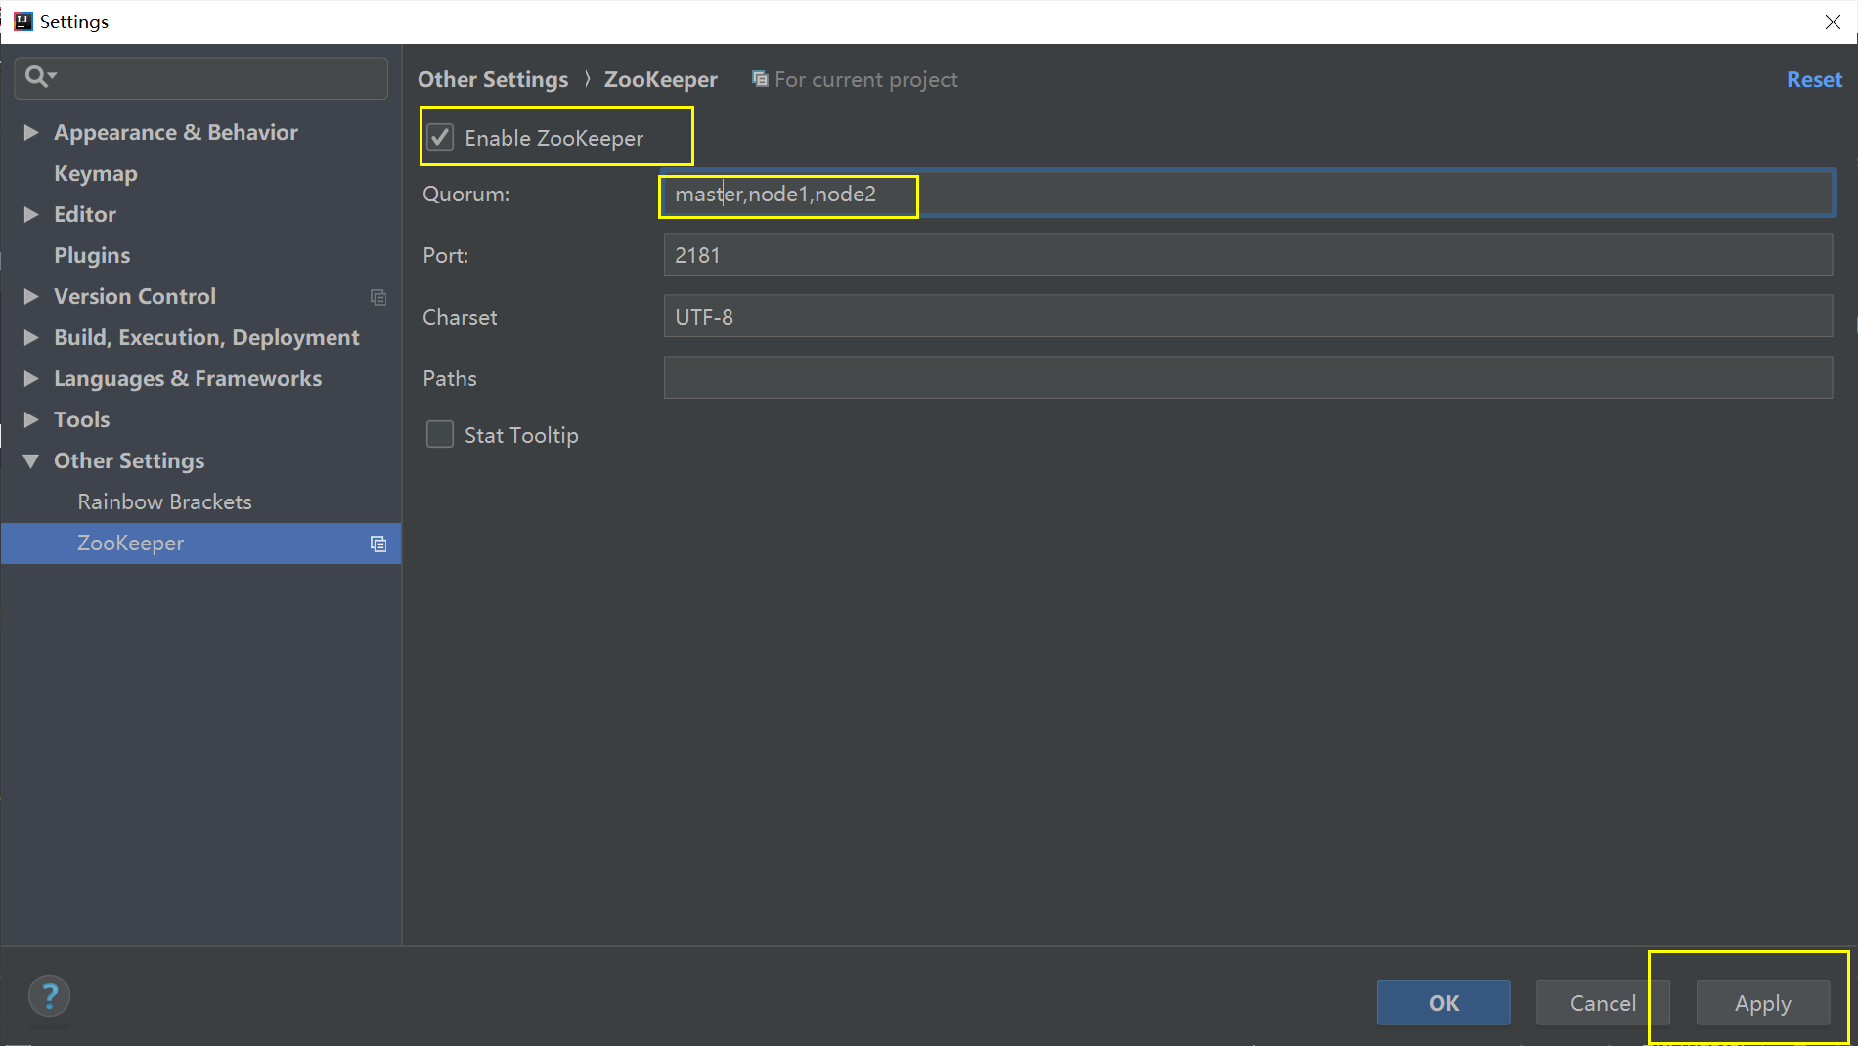
Task: Click the project-level icon beside Version Control
Action: [x=378, y=297]
